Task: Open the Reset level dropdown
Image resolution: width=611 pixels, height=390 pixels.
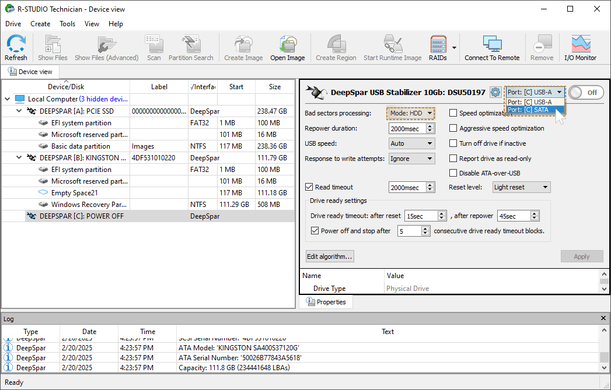Action: pos(521,187)
